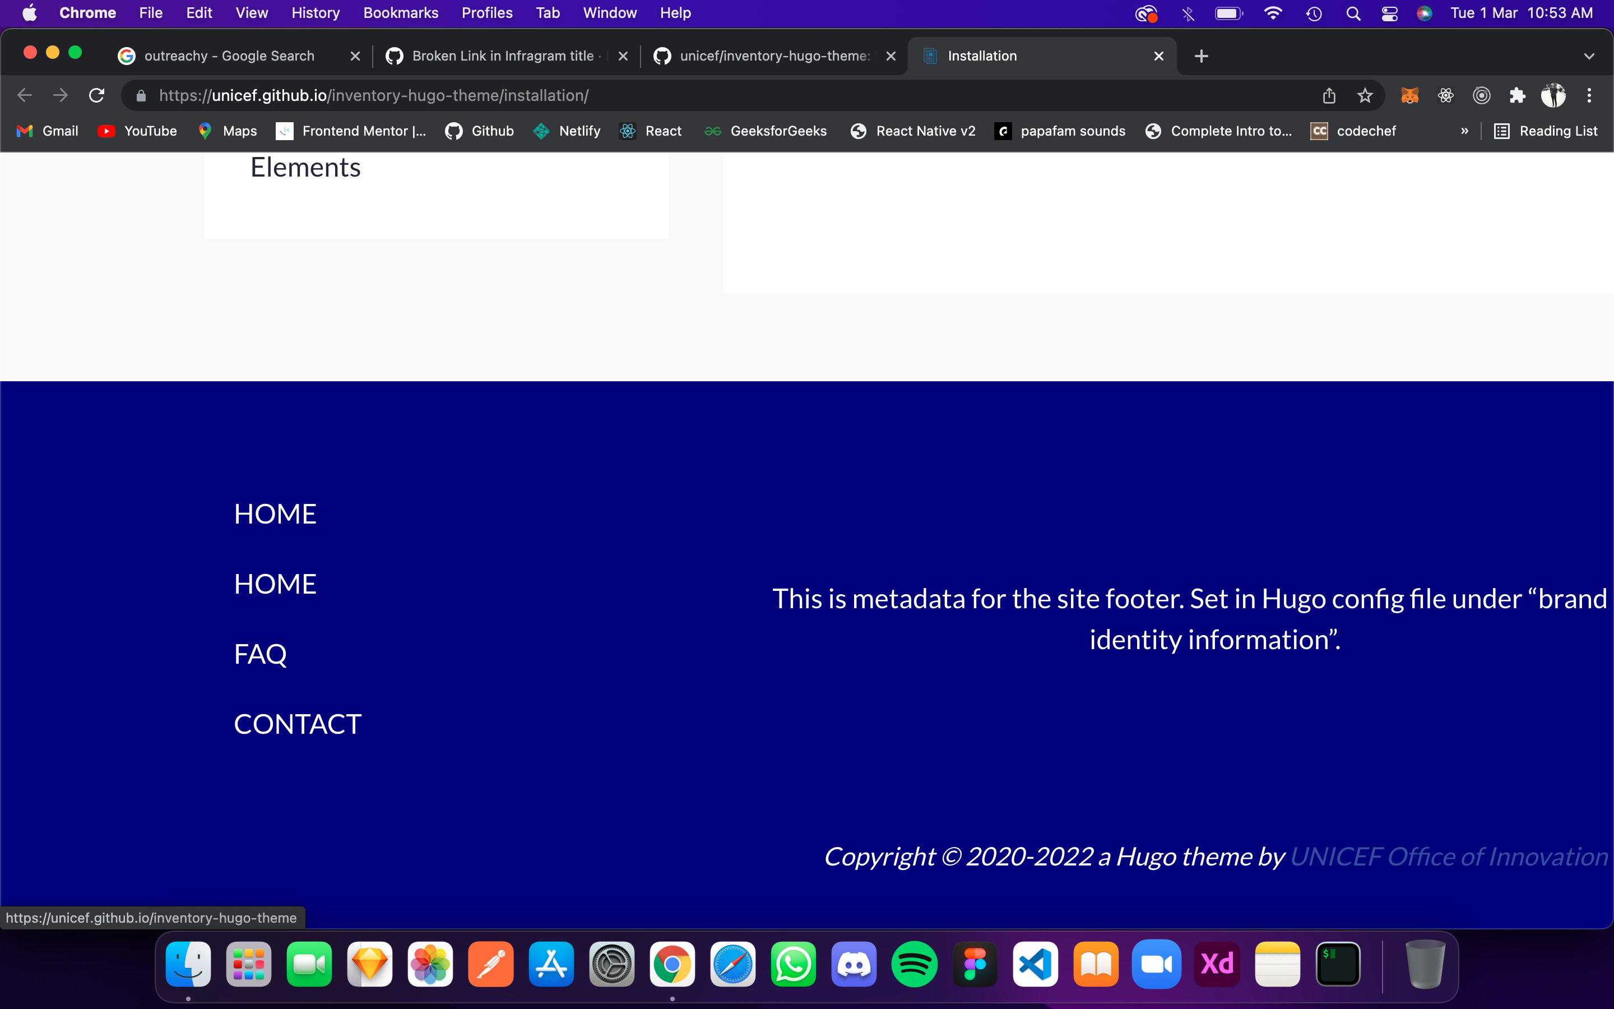Click the MetaMask extension icon
The height and width of the screenshot is (1009, 1614).
coord(1410,95)
